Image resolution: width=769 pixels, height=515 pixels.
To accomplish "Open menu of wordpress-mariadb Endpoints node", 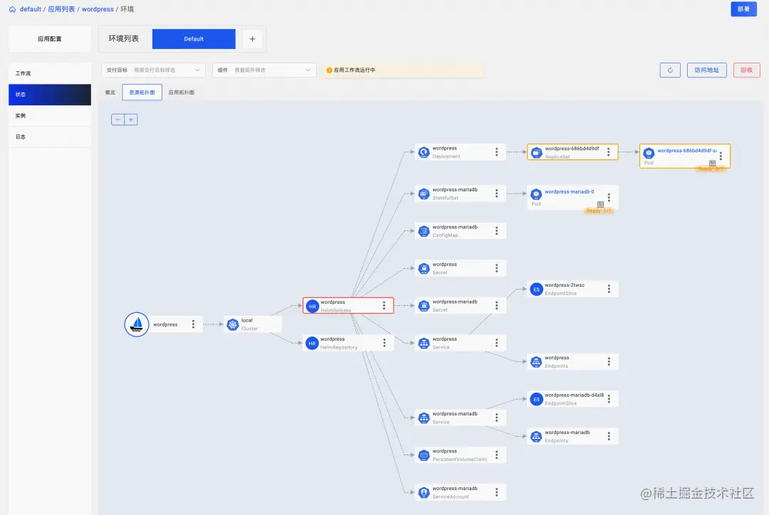I will tap(609, 436).
